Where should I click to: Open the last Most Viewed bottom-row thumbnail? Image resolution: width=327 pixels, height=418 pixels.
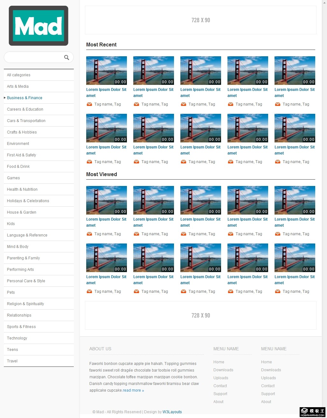[295, 258]
